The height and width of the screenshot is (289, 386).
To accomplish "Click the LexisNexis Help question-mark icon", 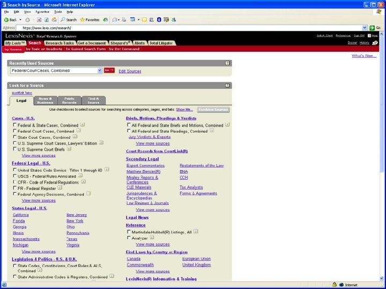I will tap(369, 36).
